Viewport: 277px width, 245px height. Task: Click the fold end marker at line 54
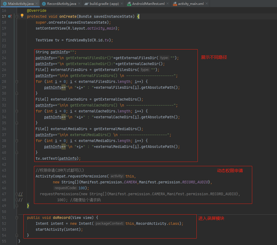tap(17, 235)
